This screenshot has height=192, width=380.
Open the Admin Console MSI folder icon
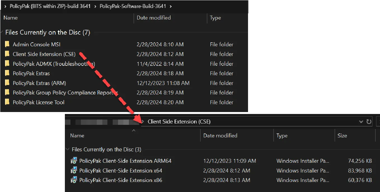pyautogui.click(x=7, y=44)
